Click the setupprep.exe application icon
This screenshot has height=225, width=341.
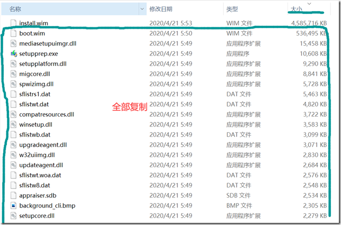click(14, 54)
